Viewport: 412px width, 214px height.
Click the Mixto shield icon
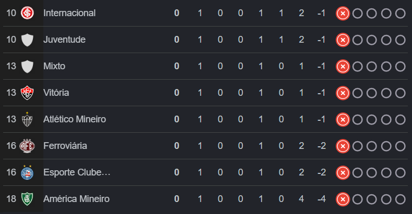(x=27, y=66)
